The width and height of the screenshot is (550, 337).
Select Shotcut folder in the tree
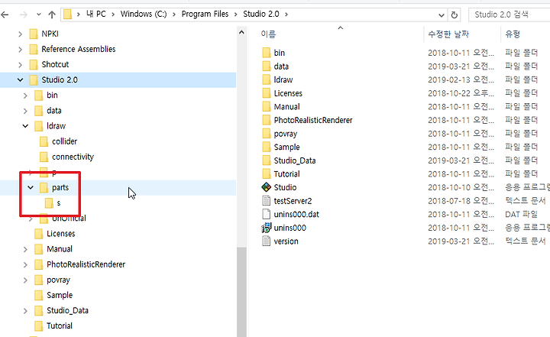point(55,65)
